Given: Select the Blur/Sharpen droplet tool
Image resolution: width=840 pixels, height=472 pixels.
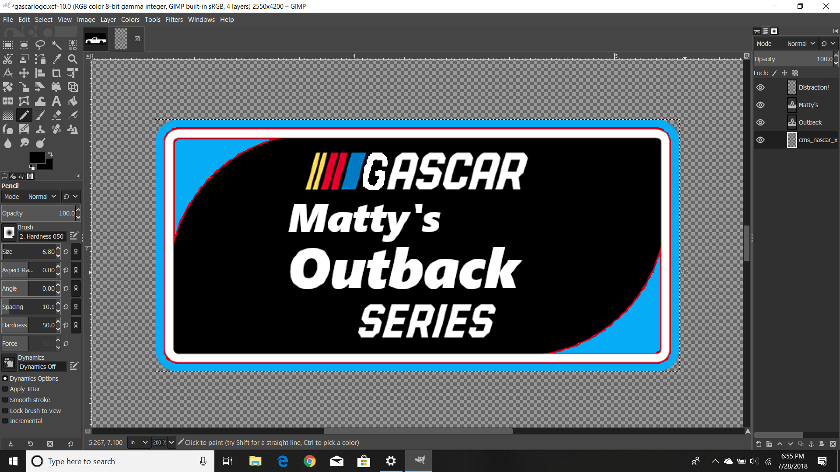Looking at the screenshot, I should tap(8, 143).
